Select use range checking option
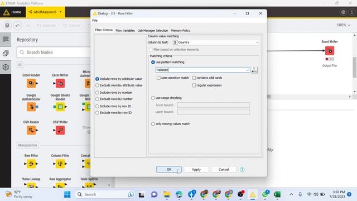 pyautogui.click(x=166, y=98)
